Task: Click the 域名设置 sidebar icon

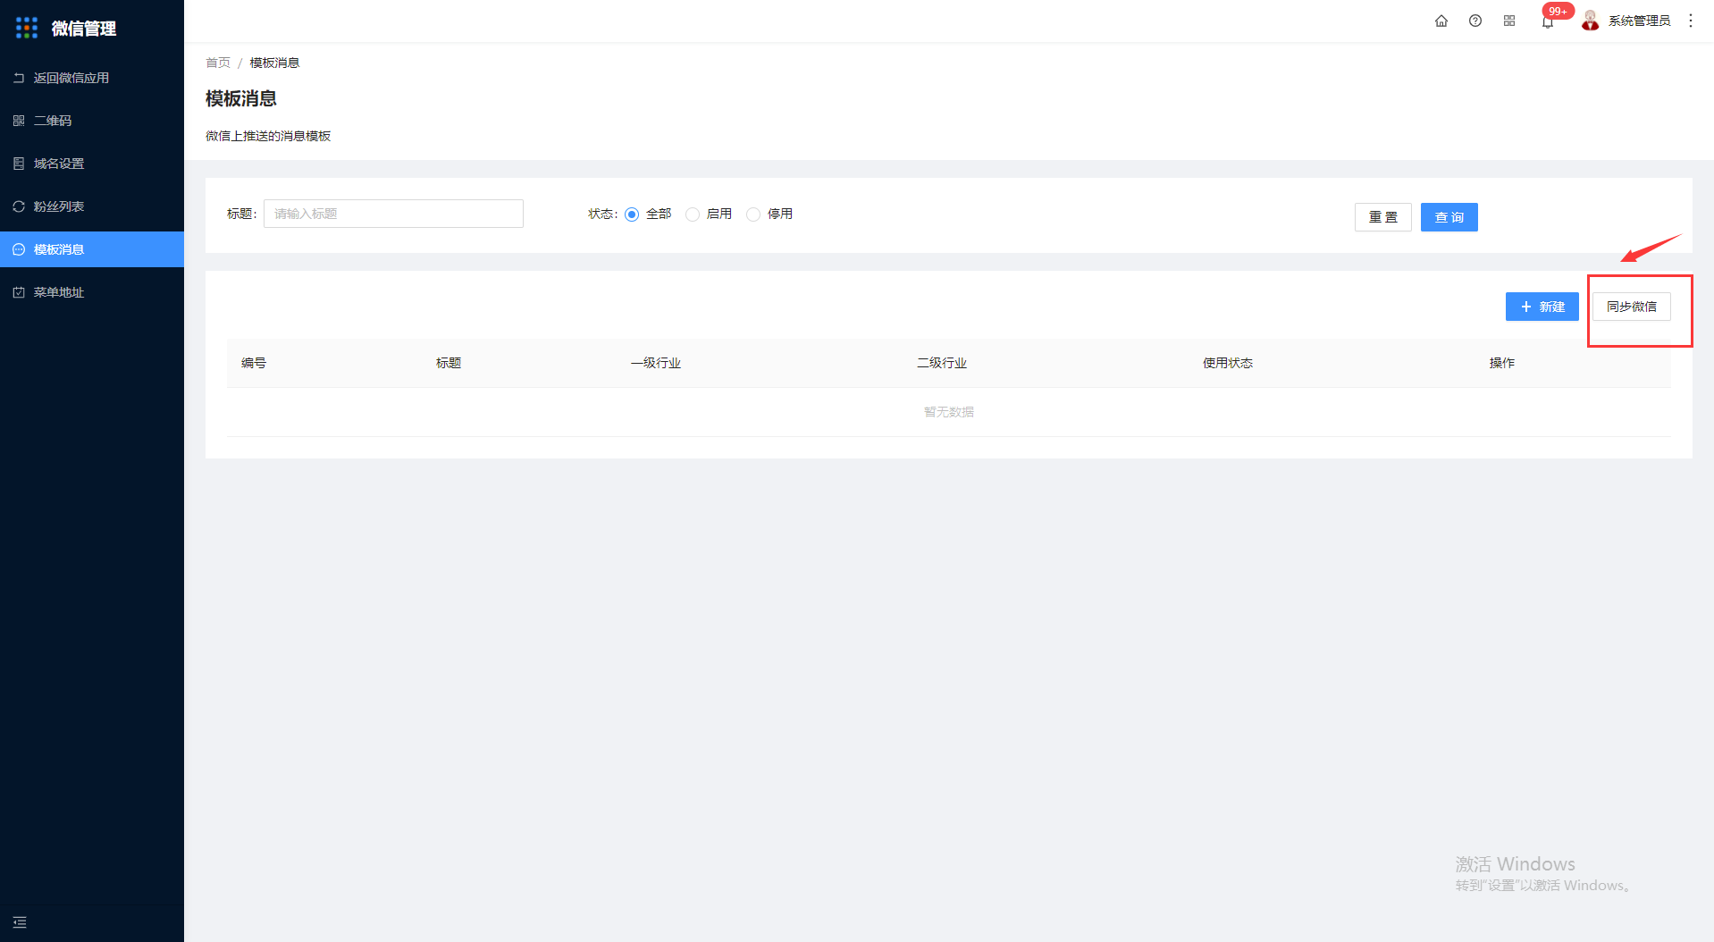Action: [x=19, y=164]
